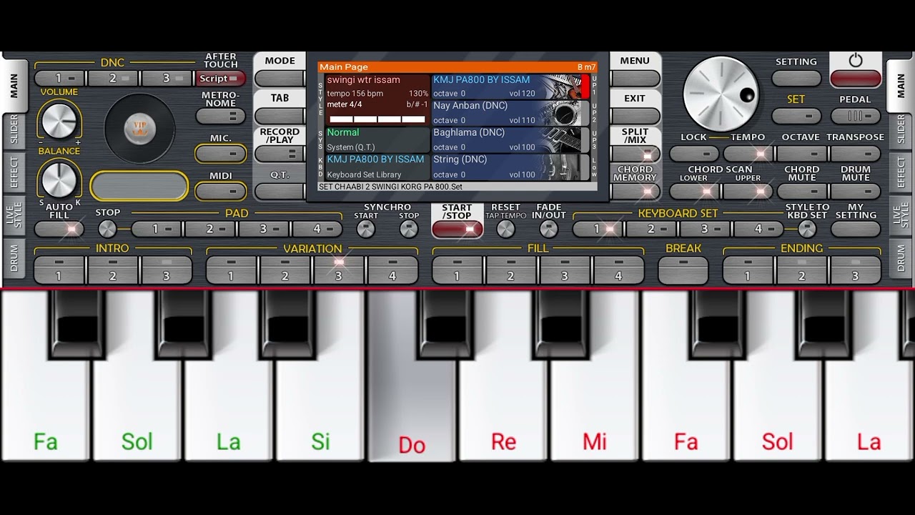Toggle DNC button 3

(x=167, y=79)
